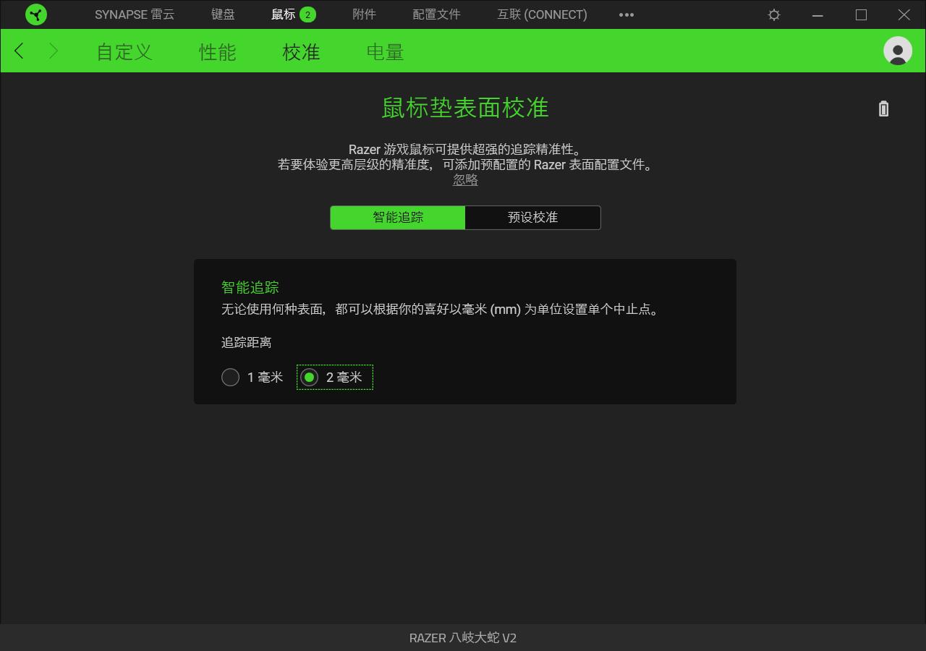Switch to the 键盘 tab
This screenshot has width=926, height=651.
pyautogui.click(x=223, y=14)
